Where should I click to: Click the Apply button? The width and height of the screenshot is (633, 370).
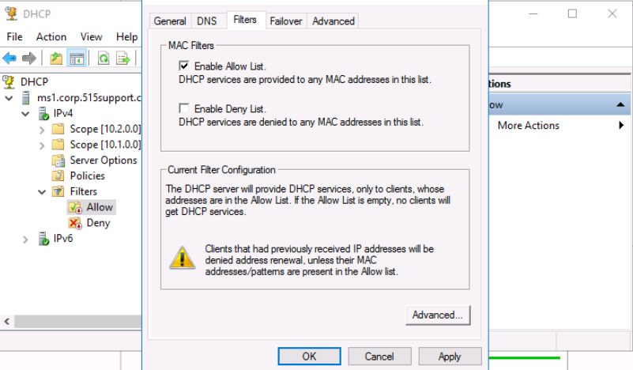450,357
